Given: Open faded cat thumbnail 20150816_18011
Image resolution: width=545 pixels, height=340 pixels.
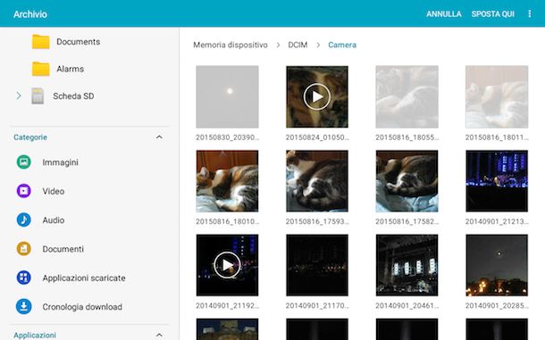Looking at the screenshot, I should [x=497, y=96].
